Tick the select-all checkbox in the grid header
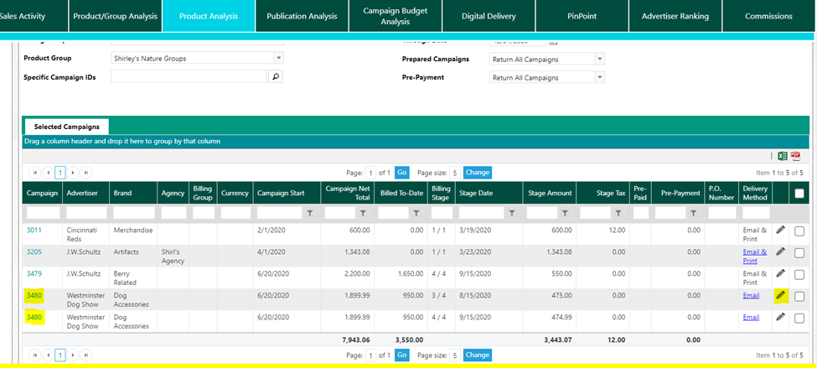 [x=799, y=194]
